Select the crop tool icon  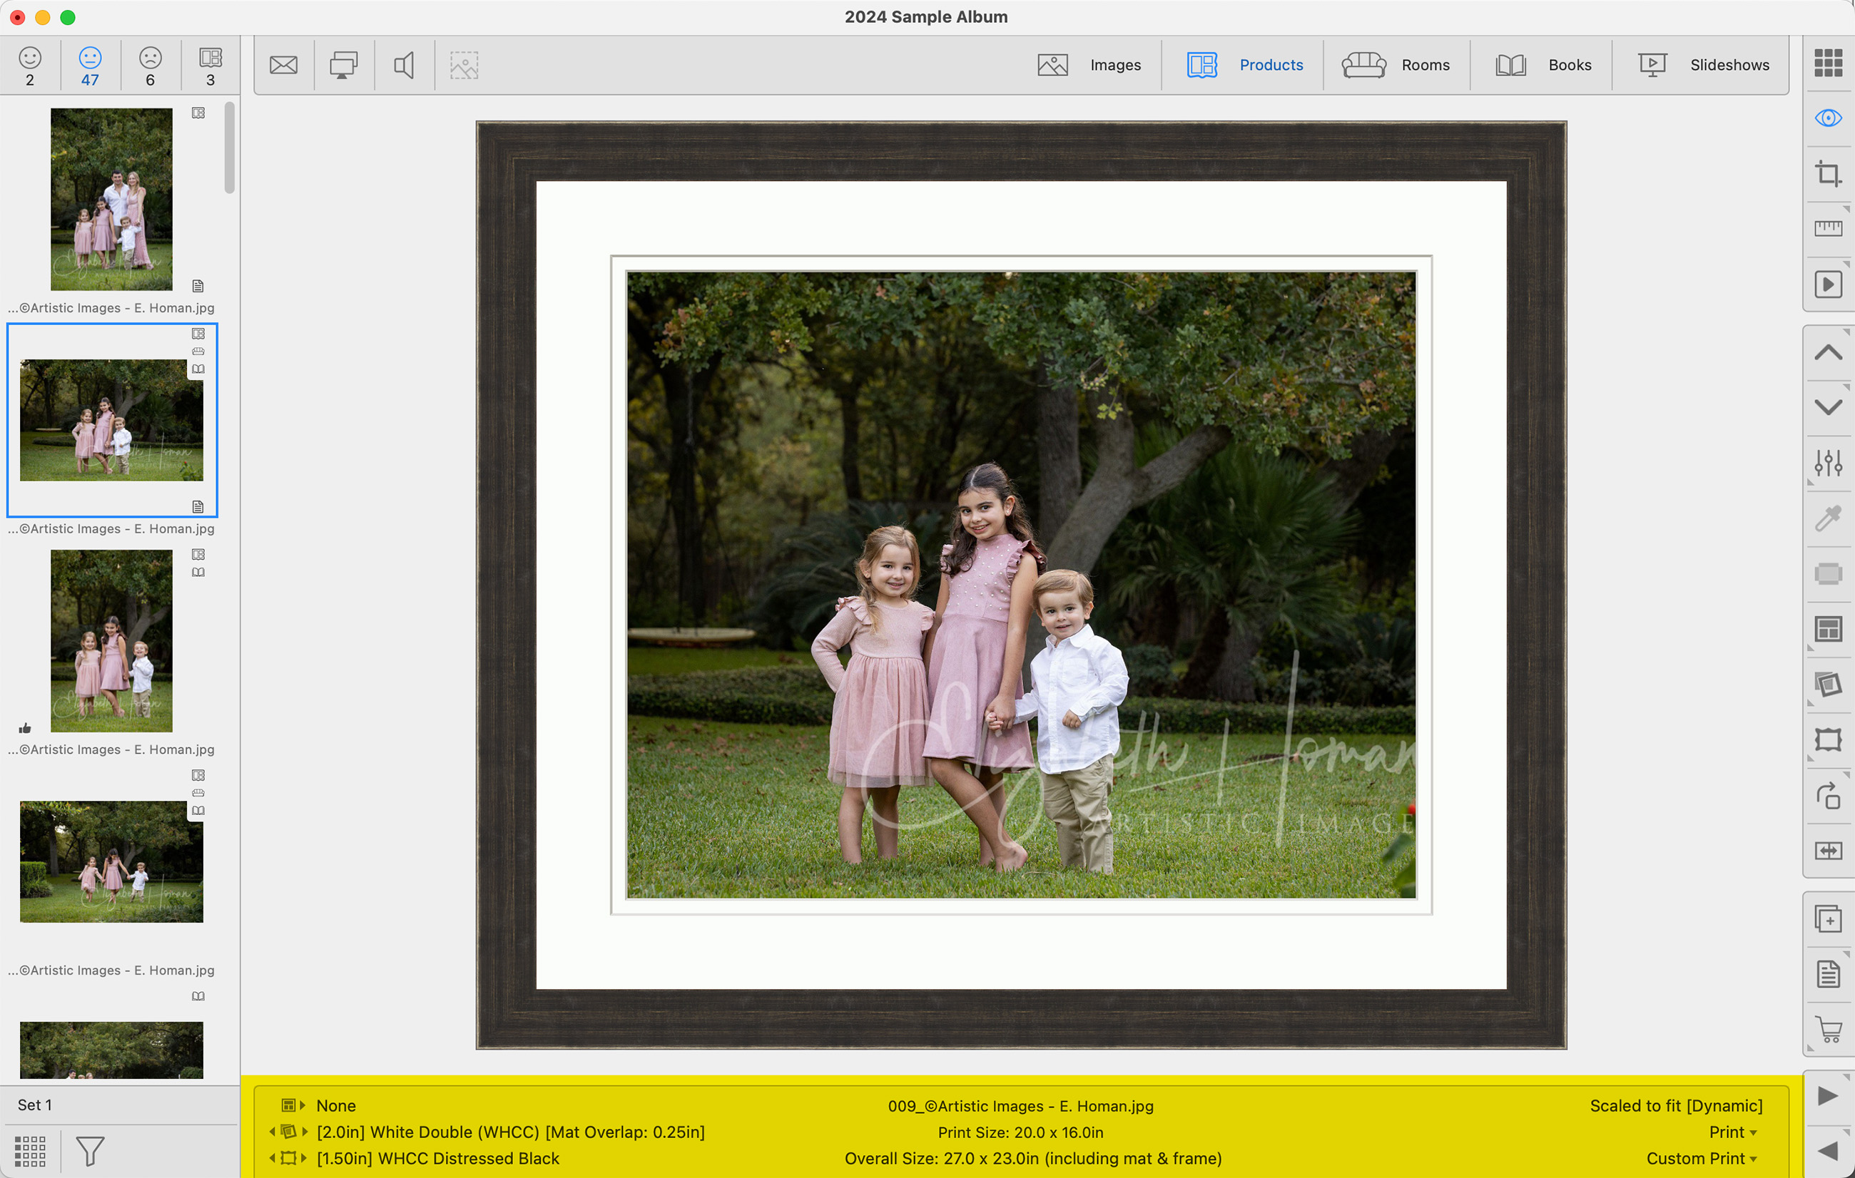[x=1827, y=173]
